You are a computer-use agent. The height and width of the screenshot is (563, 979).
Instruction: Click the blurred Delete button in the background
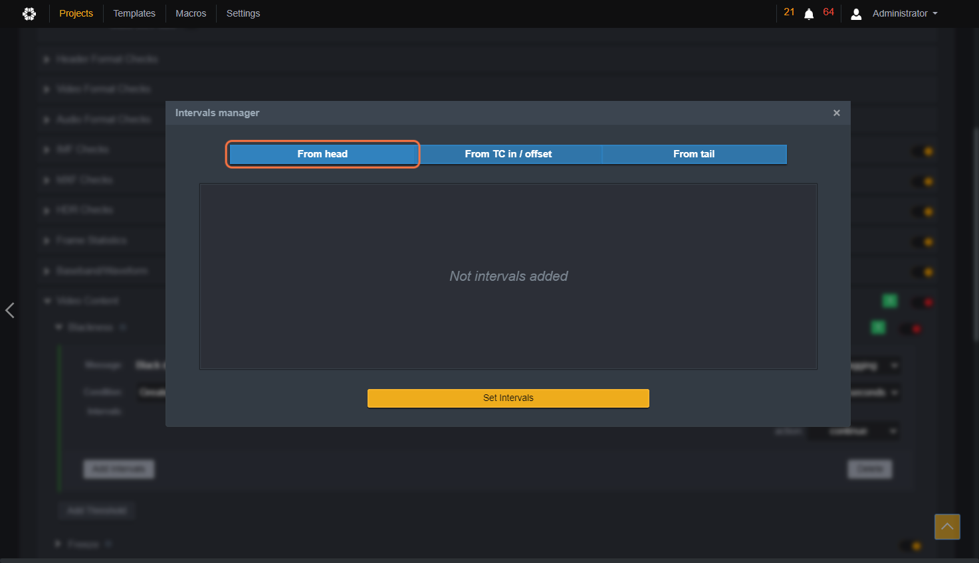point(870,469)
